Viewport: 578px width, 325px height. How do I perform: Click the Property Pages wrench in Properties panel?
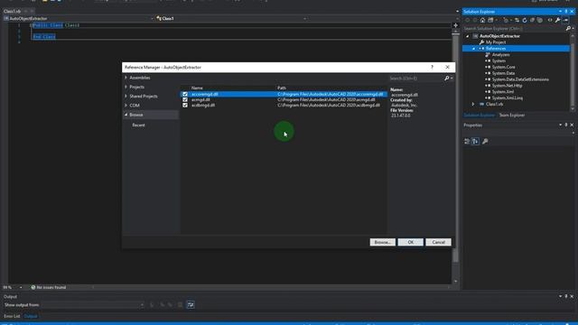(x=485, y=142)
